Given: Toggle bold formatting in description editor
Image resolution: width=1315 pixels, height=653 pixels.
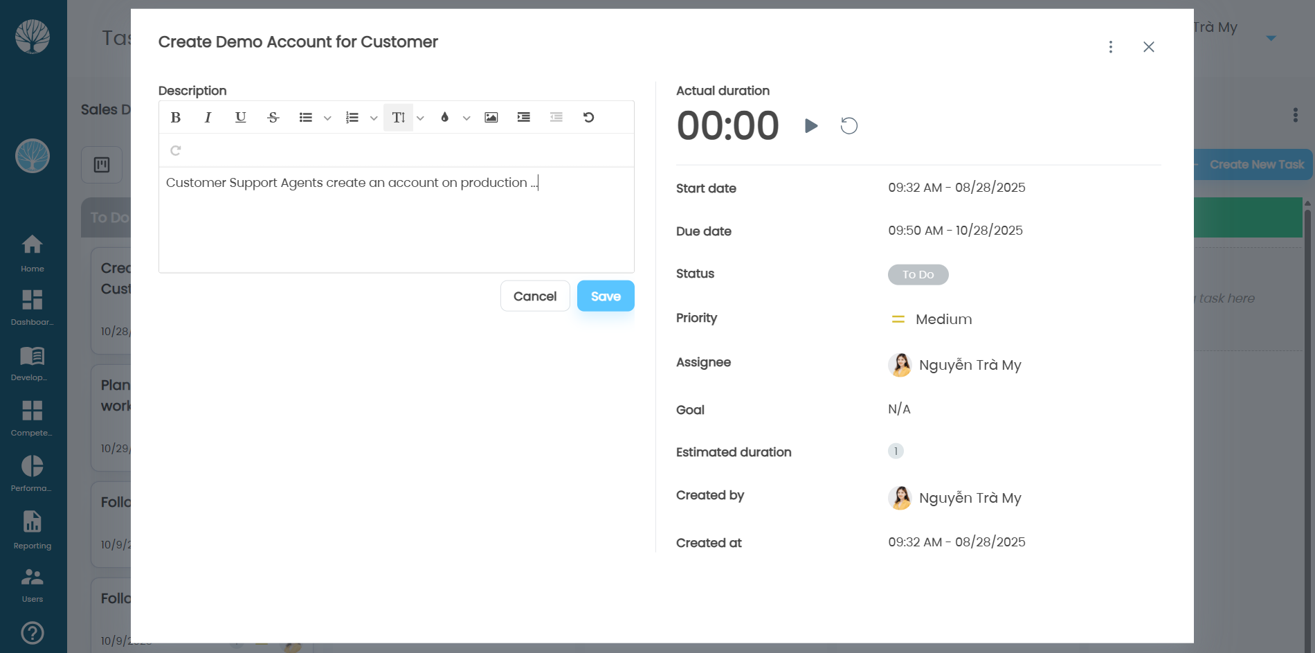Looking at the screenshot, I should coord(176,118).
